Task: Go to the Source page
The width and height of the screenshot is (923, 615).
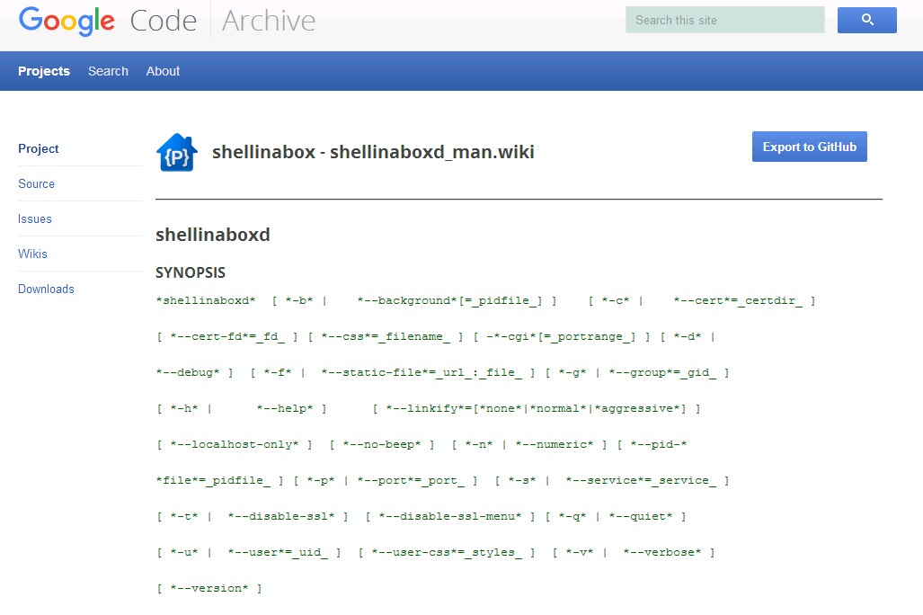Action: pos(37,183)
